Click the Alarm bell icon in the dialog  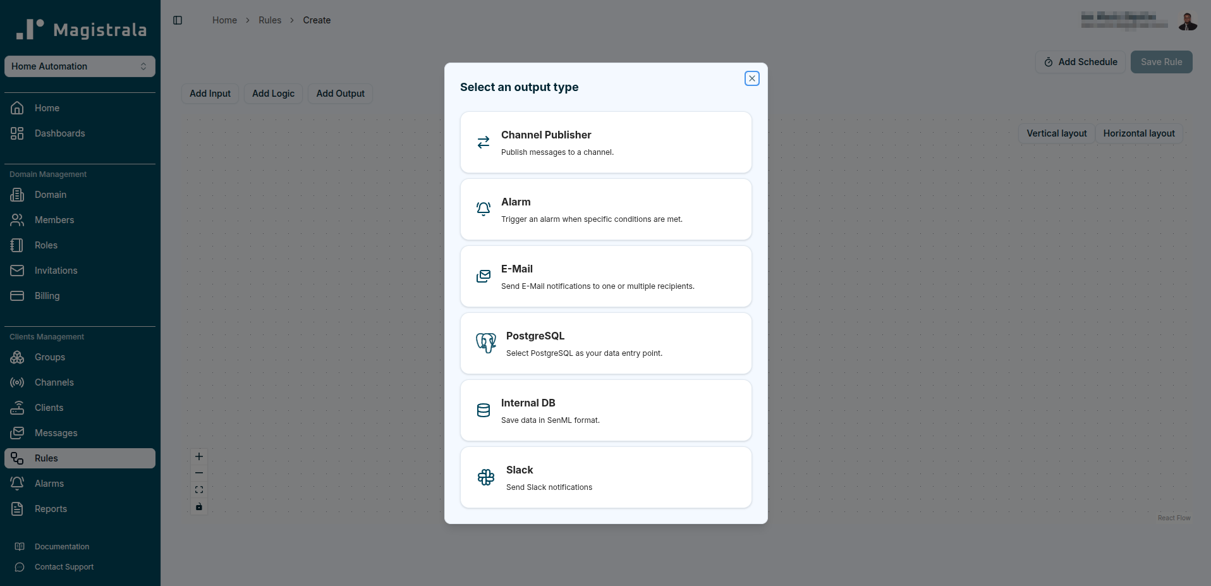[483, 209]
